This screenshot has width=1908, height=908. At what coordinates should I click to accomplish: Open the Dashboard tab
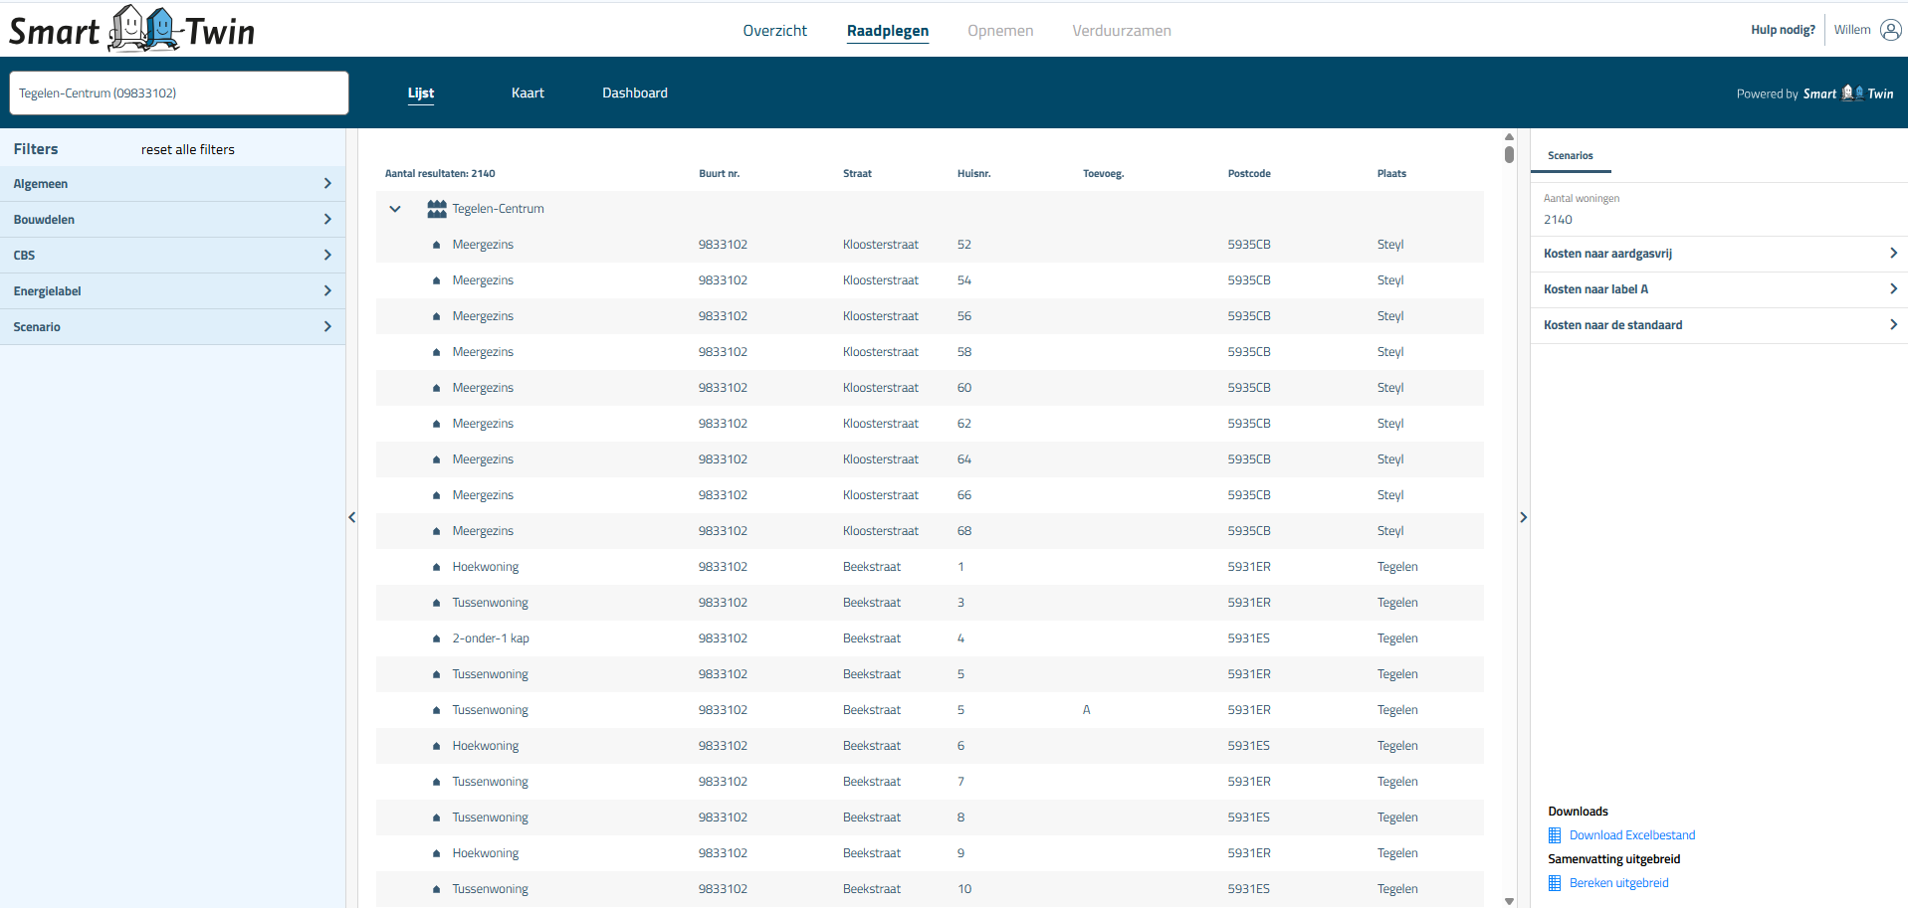click(x=635, y=93)
